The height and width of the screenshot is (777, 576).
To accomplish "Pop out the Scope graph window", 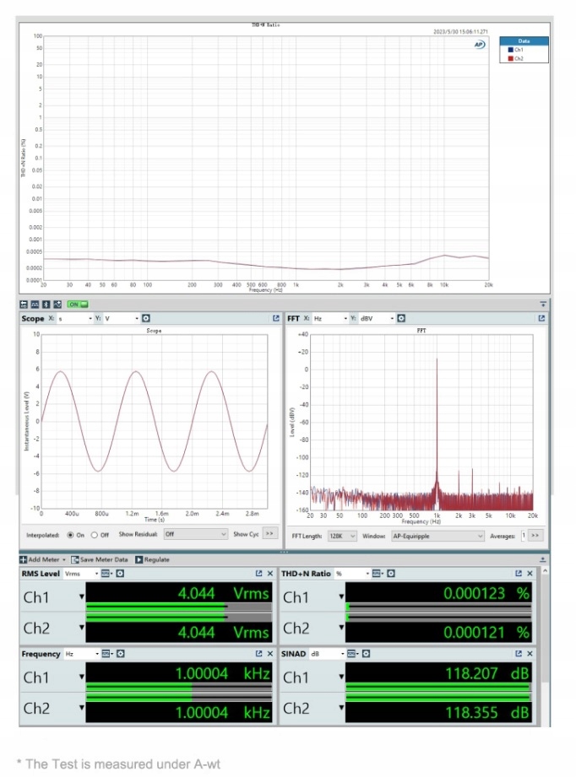I will (x=276, y=318).
